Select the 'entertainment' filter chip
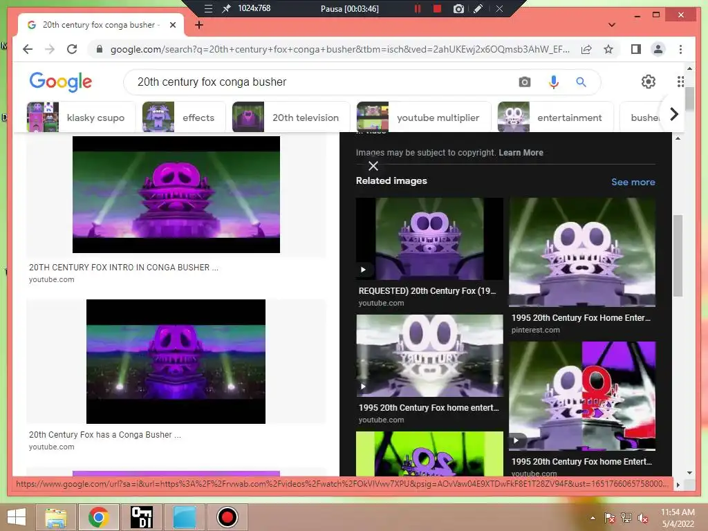 (555, 118)
